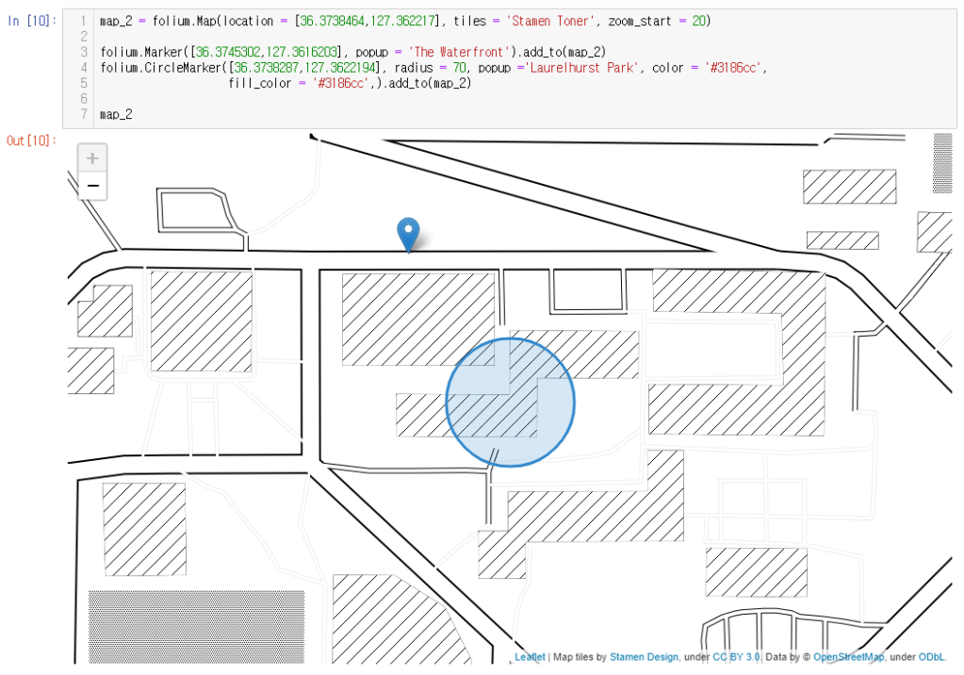This screenshot has height=675, width=964.
Task: Select the In [10] cell prompt
Action: [x=31, y=21]
